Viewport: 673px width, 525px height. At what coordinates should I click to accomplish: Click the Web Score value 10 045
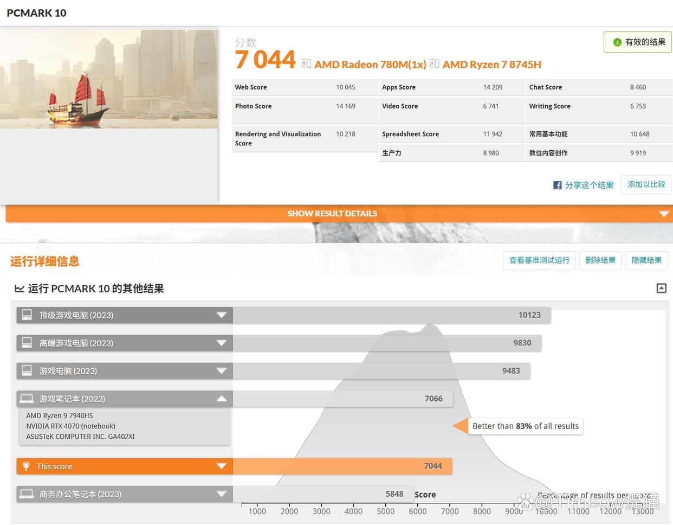346,87
